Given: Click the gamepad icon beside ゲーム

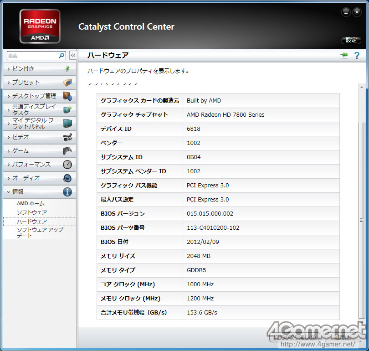Looking at the screenshot, I should click(67, 151).
